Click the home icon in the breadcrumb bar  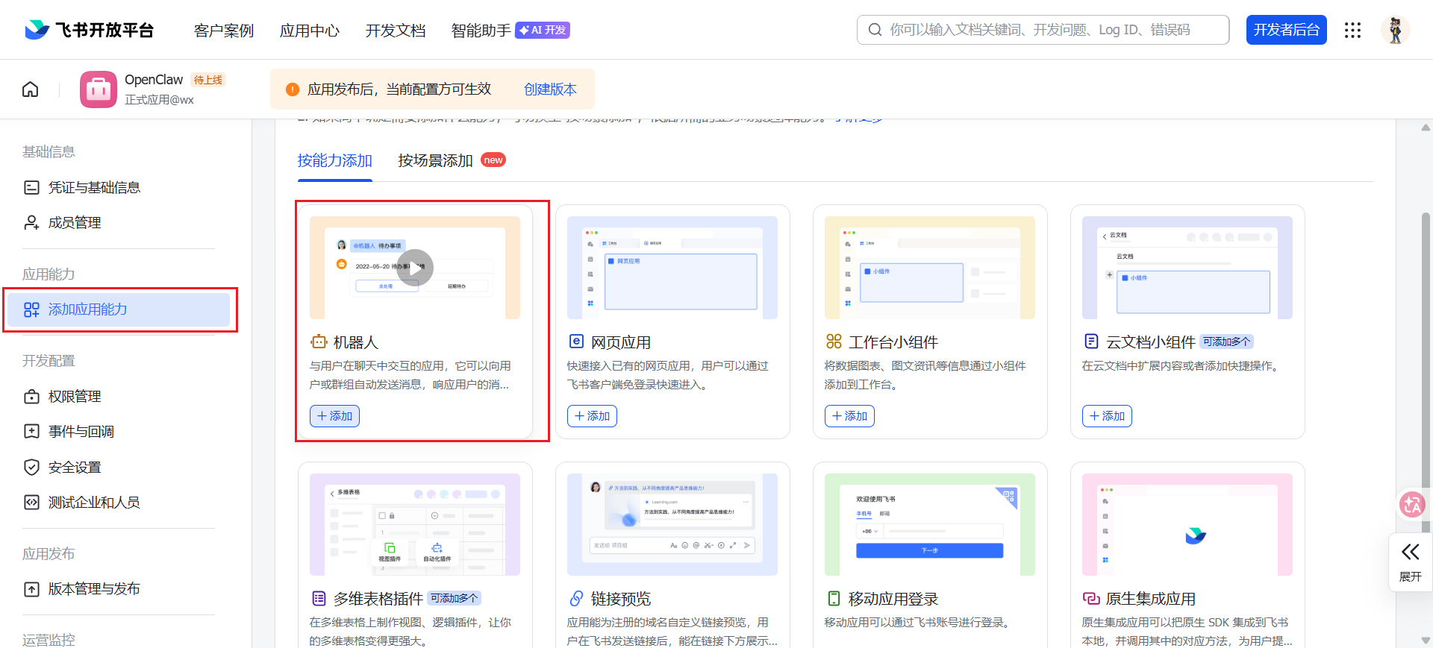coord(30,89)
